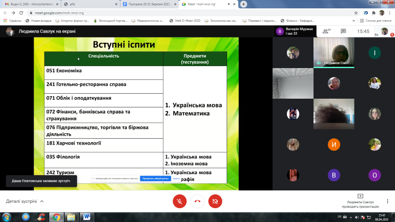Viewport: 395px width, 222px height.
Task: Select the orange 'И' participant avatar
Action: 334,145
